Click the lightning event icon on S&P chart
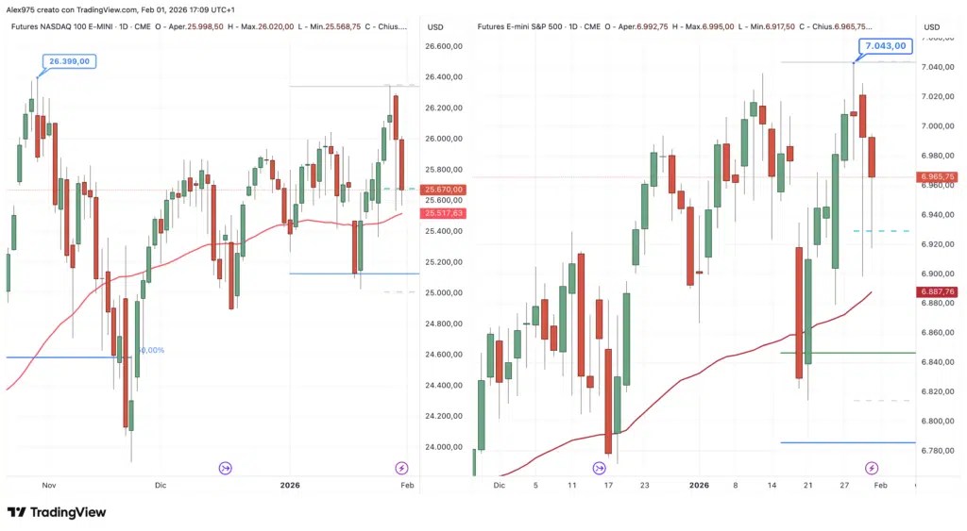 click(872, 468)
